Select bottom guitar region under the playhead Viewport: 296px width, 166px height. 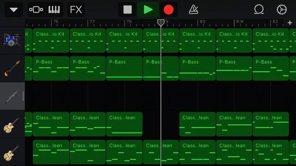point(161,152)
